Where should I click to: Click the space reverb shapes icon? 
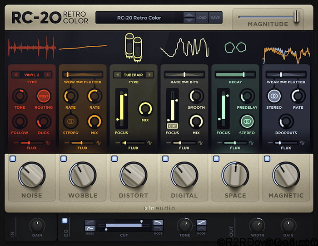pos(235,48)
